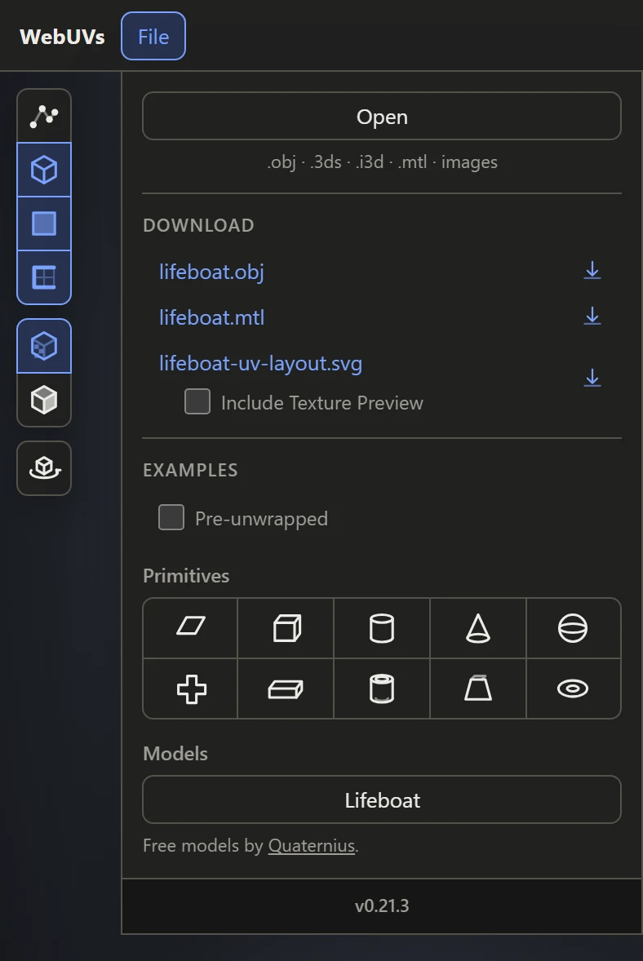Load the hollow tube primitive
Viewport: 643px width, 961px height.
pyautogui.click(x=382, y=689)
